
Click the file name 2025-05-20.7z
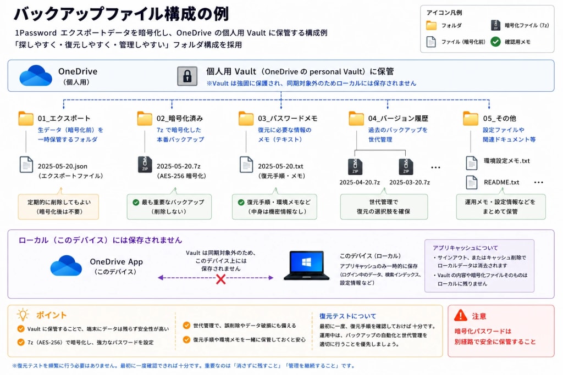coord(179,166)
